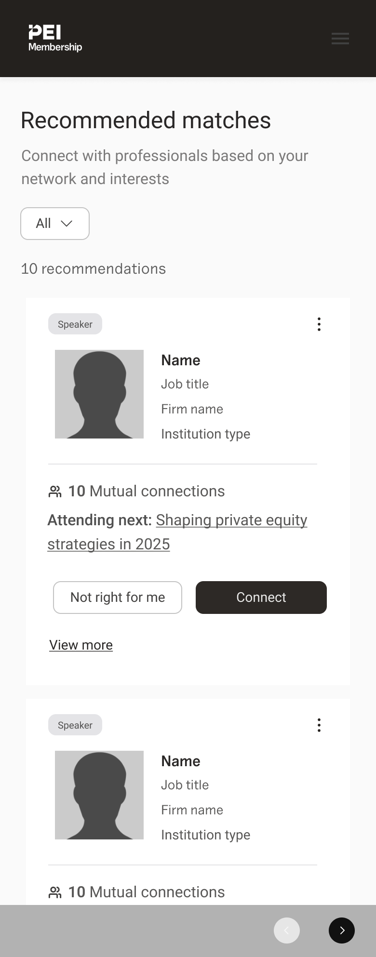Screen dimensions: 376x957
Task: Click the greyed-out previous arrow button
Action: point(287,930)
